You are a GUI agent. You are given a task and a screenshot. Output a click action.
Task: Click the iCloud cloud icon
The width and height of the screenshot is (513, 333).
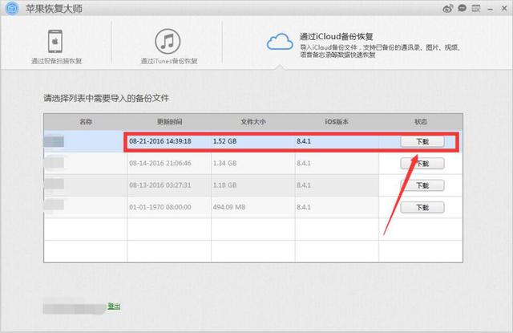[281, 41]
